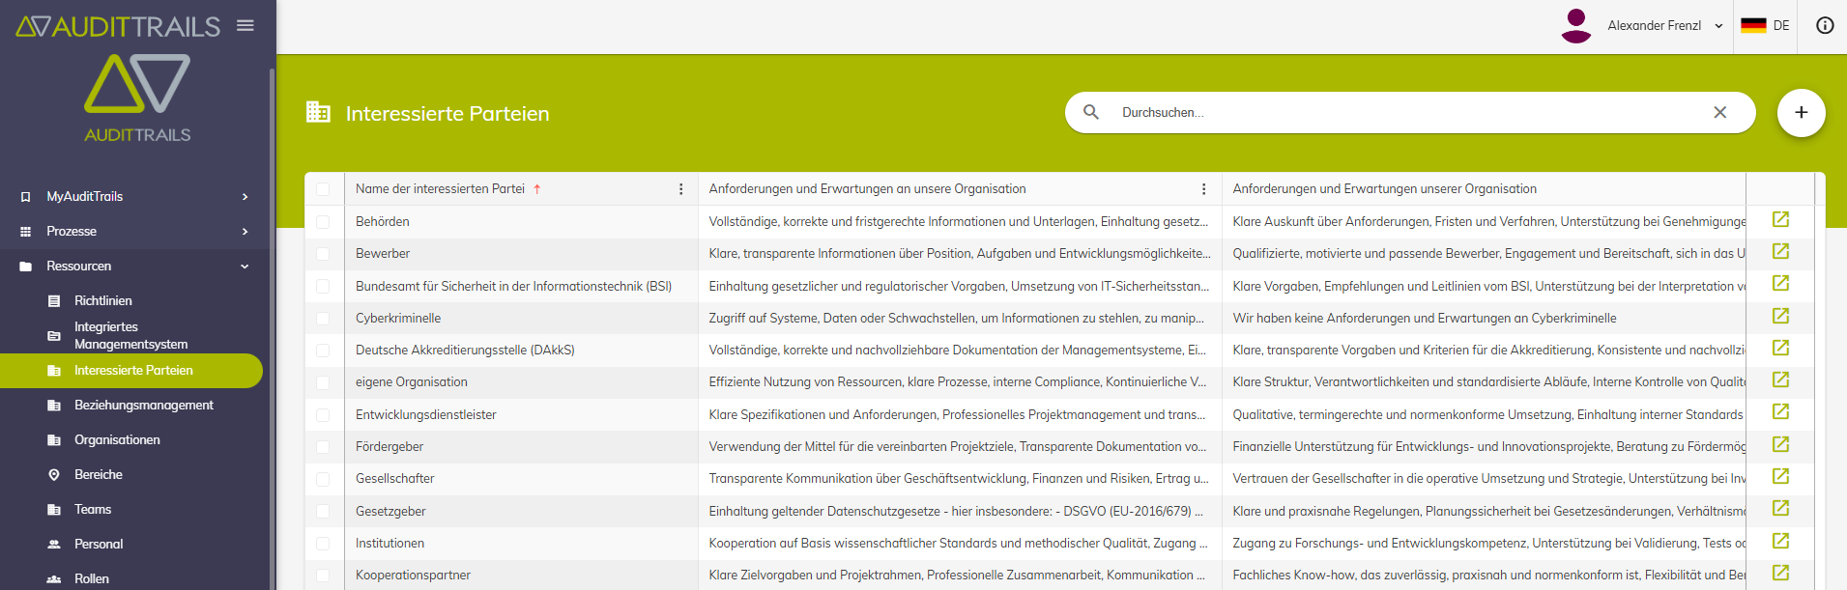Toggle the hamburger sidebar menu icon
This screenshot has width=1847, height=590.
coord(245,26)
